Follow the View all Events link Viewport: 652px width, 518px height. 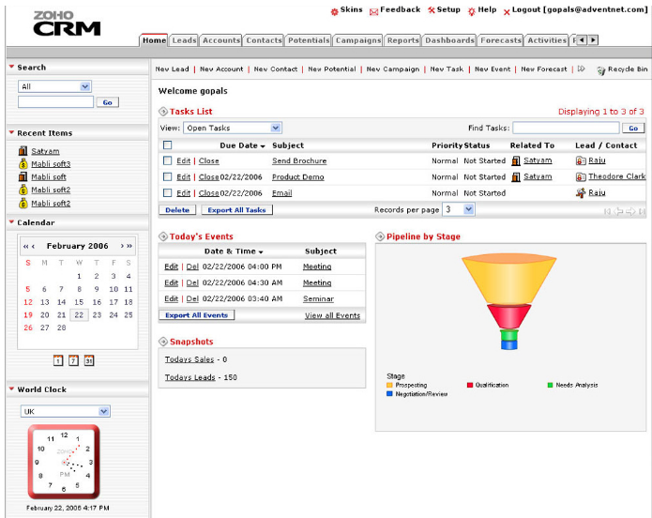click(332, 315)
